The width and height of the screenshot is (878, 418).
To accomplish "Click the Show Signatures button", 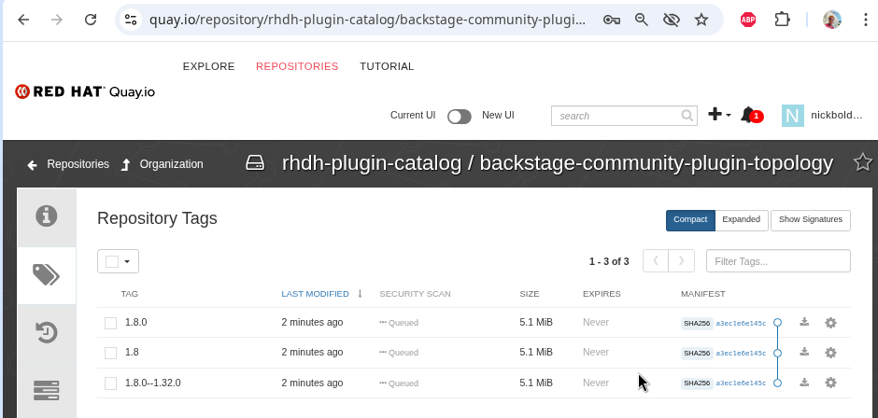I will pyautogui.click(x=810, y=220).
